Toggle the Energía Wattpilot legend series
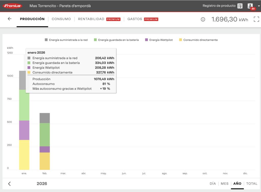The height and width of the screenshot is (192, 261). [x=159, y=40]
